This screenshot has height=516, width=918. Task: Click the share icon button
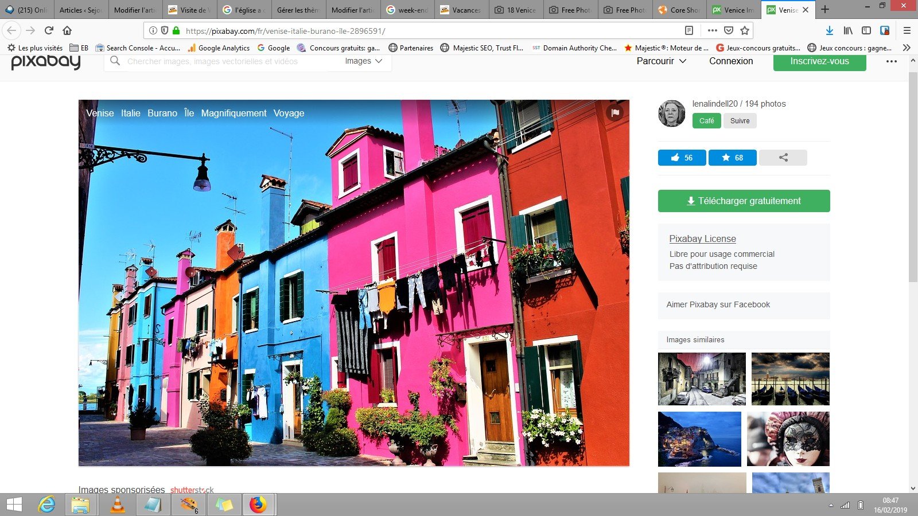click(x=783, y=158)
